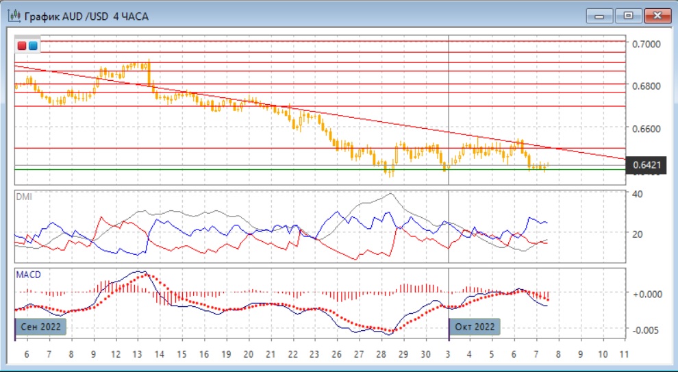Close the AUD/USD chart window
This screenshot has width=678, height=372.
(656, 15)
